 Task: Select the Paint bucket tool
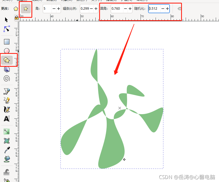click(x=7, y=159)
